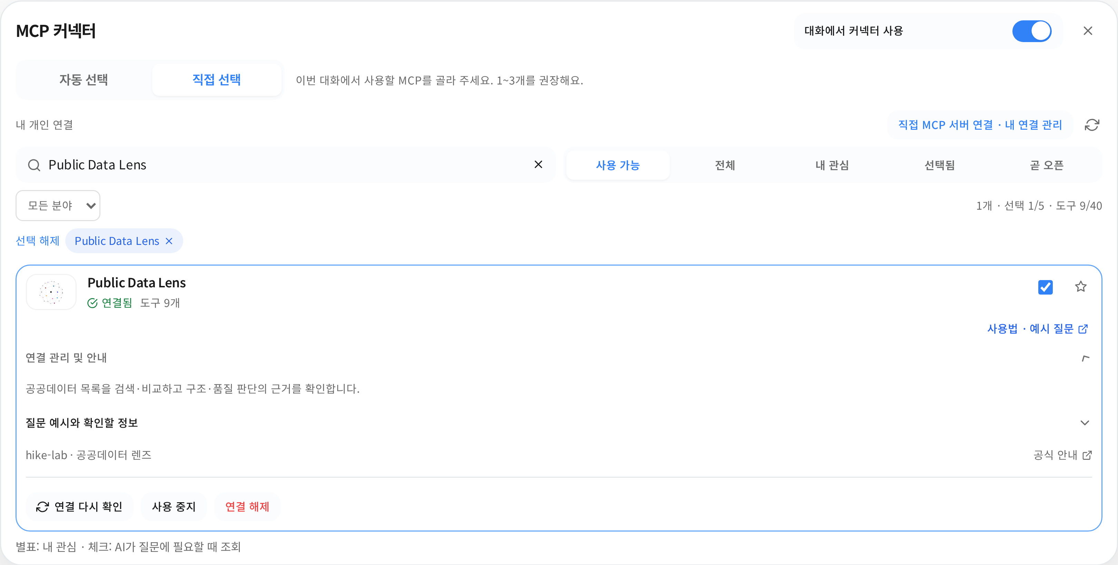Uncheck the Public Data Lens checkbox

coord(1045,287)
